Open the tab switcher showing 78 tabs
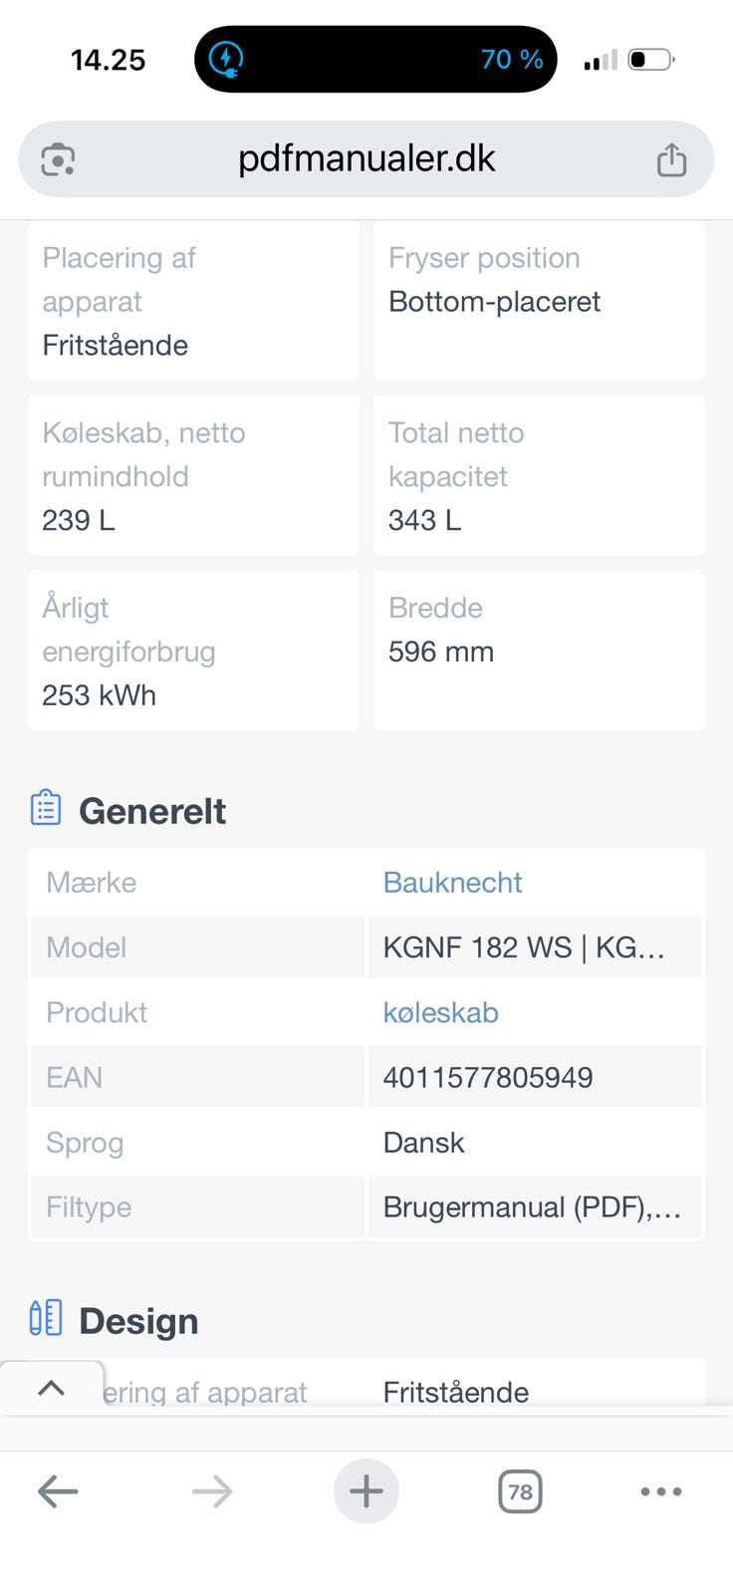The height and width of the screenshot is (1594, 733). tap(520, 1491)
